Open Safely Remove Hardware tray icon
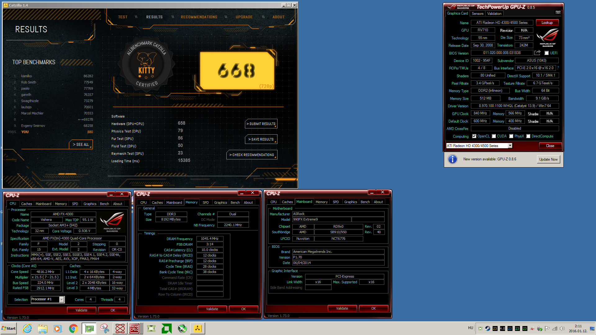Screen dimensions: 596x335 540,328
